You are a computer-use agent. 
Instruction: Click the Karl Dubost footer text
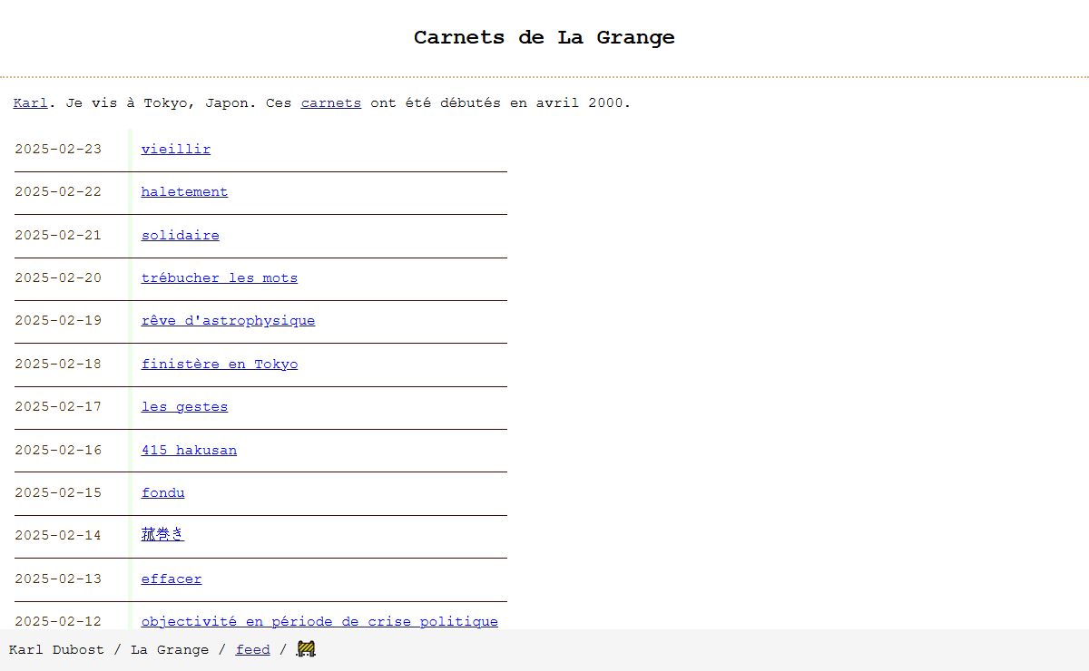[56, 650]
